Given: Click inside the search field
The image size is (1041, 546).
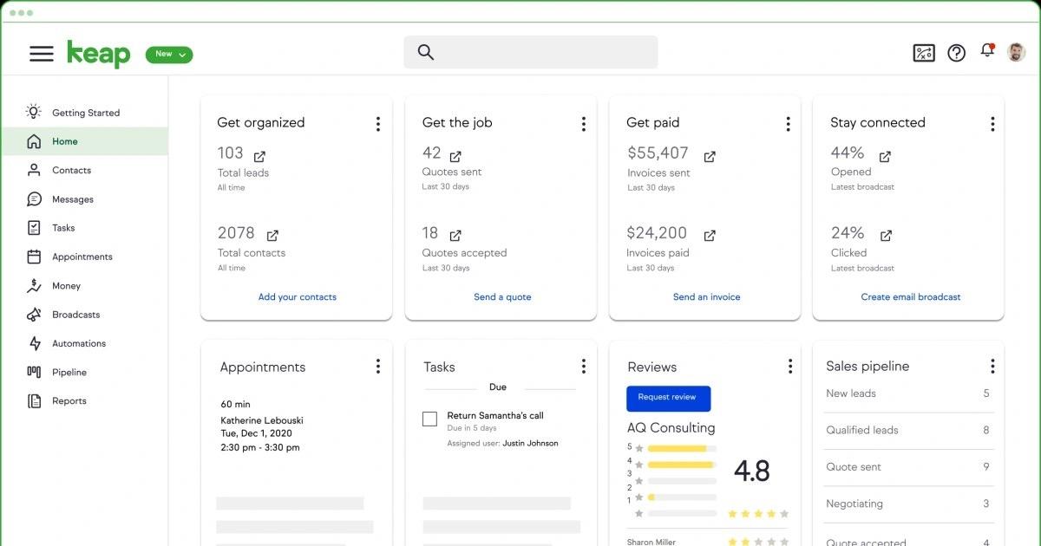Looking at the screenshot, I should [530, 52].
